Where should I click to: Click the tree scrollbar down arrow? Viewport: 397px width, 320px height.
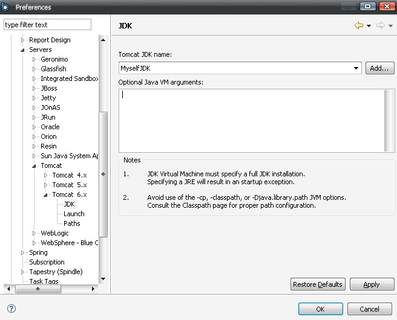click(103, 279)
